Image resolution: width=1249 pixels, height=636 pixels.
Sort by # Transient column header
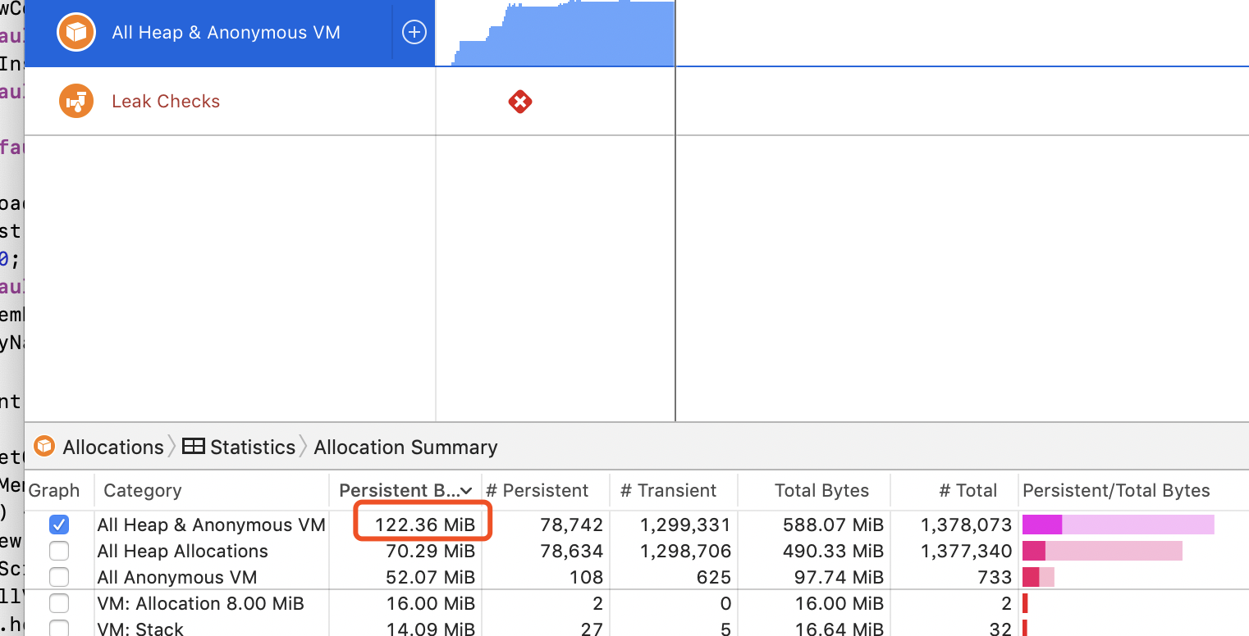[x=668, y=491]
